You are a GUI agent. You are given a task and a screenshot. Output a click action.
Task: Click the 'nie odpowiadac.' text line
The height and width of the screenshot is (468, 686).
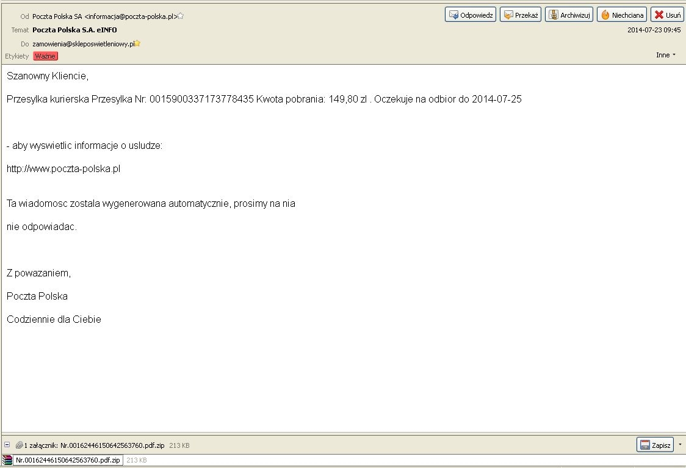coord(42,226)
